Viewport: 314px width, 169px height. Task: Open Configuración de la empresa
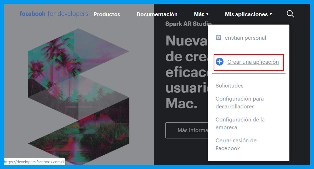point(240,124)
